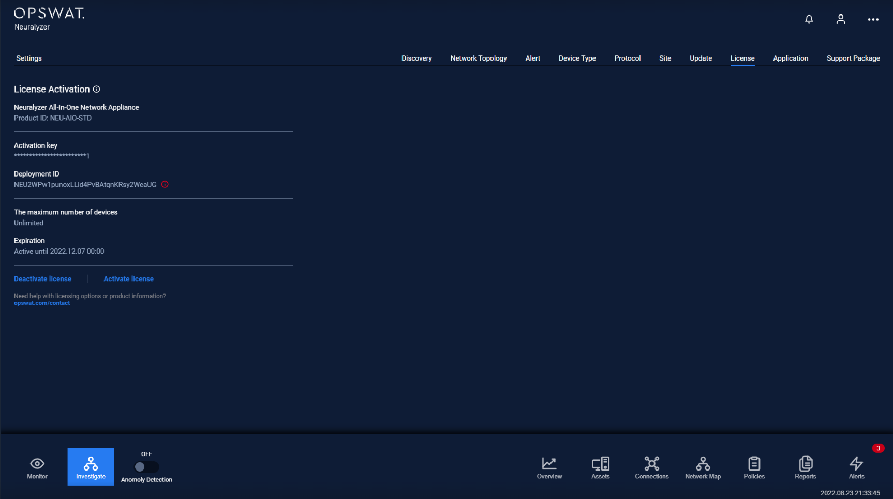Image resolution: width=893 pixels, height=499 pixels.
Task: Click the red Deployment ID info icon
Action: (x=165, y=184)
